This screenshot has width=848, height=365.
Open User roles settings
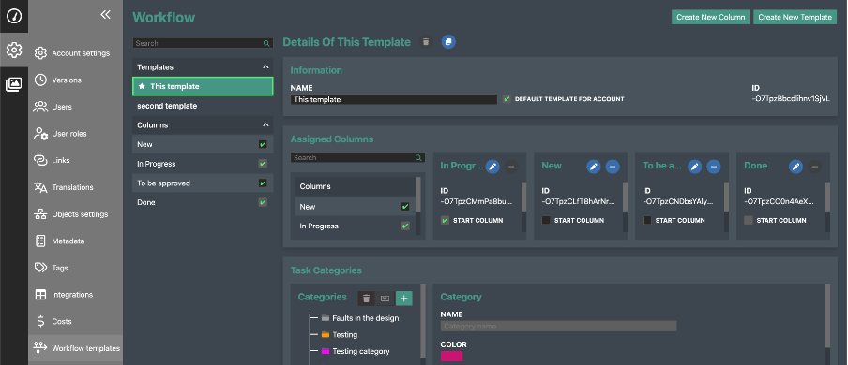click(76, 133)
